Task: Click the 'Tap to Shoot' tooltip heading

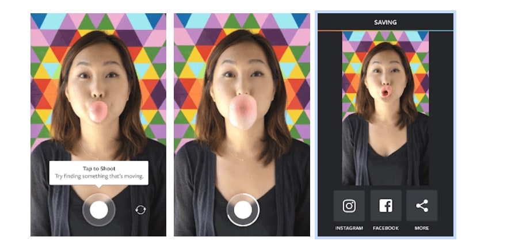Action: 99,169
